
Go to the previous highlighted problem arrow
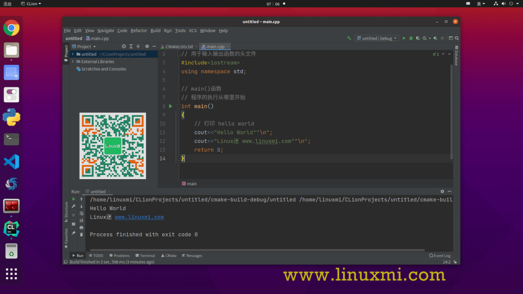tap(443, 54)
